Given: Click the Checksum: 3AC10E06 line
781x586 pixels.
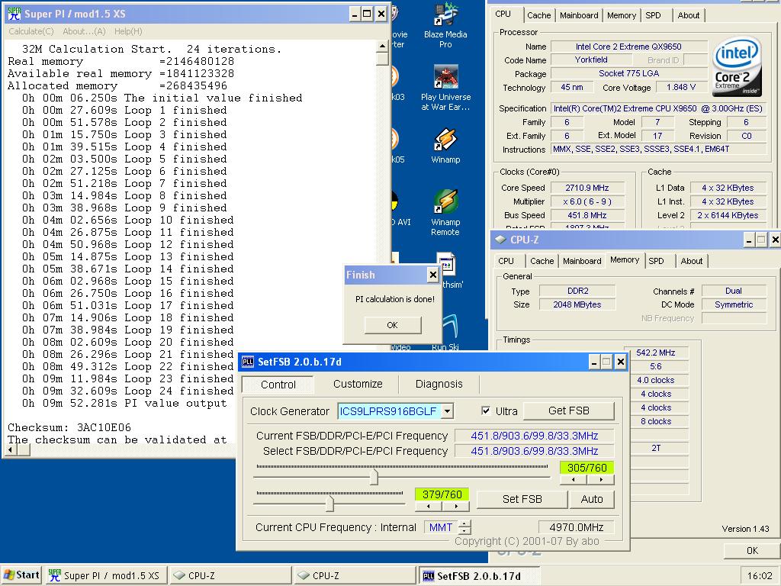Looking at the screenshot, I should tap(69, 427).
